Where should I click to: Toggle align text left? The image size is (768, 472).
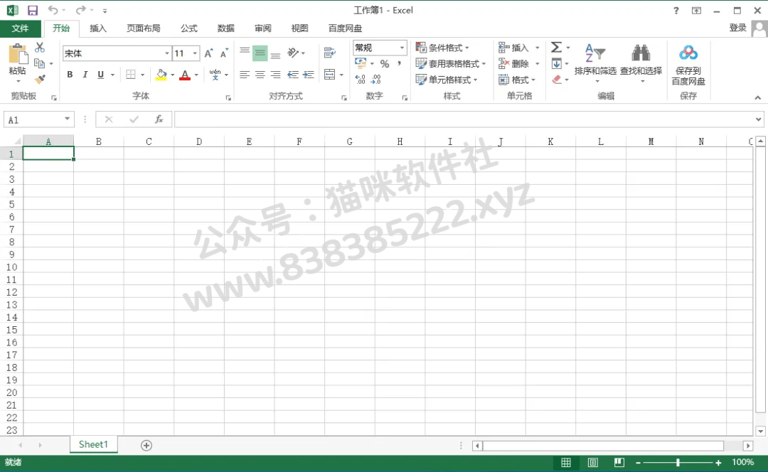[245, 75]
